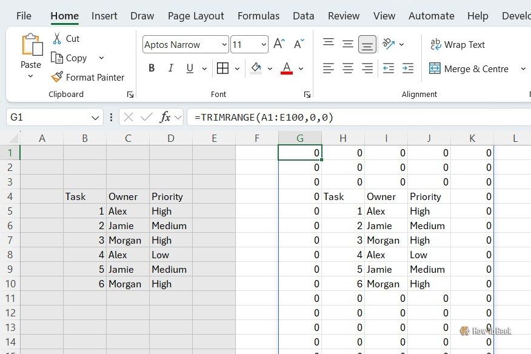Open the Review tab
The image size is (531, 354).
pos(343,16)
